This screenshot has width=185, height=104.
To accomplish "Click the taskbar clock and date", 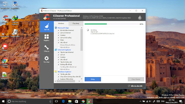I will coord(171,101).
